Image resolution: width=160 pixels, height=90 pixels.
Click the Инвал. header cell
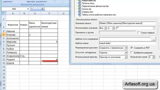click(24, 25)
